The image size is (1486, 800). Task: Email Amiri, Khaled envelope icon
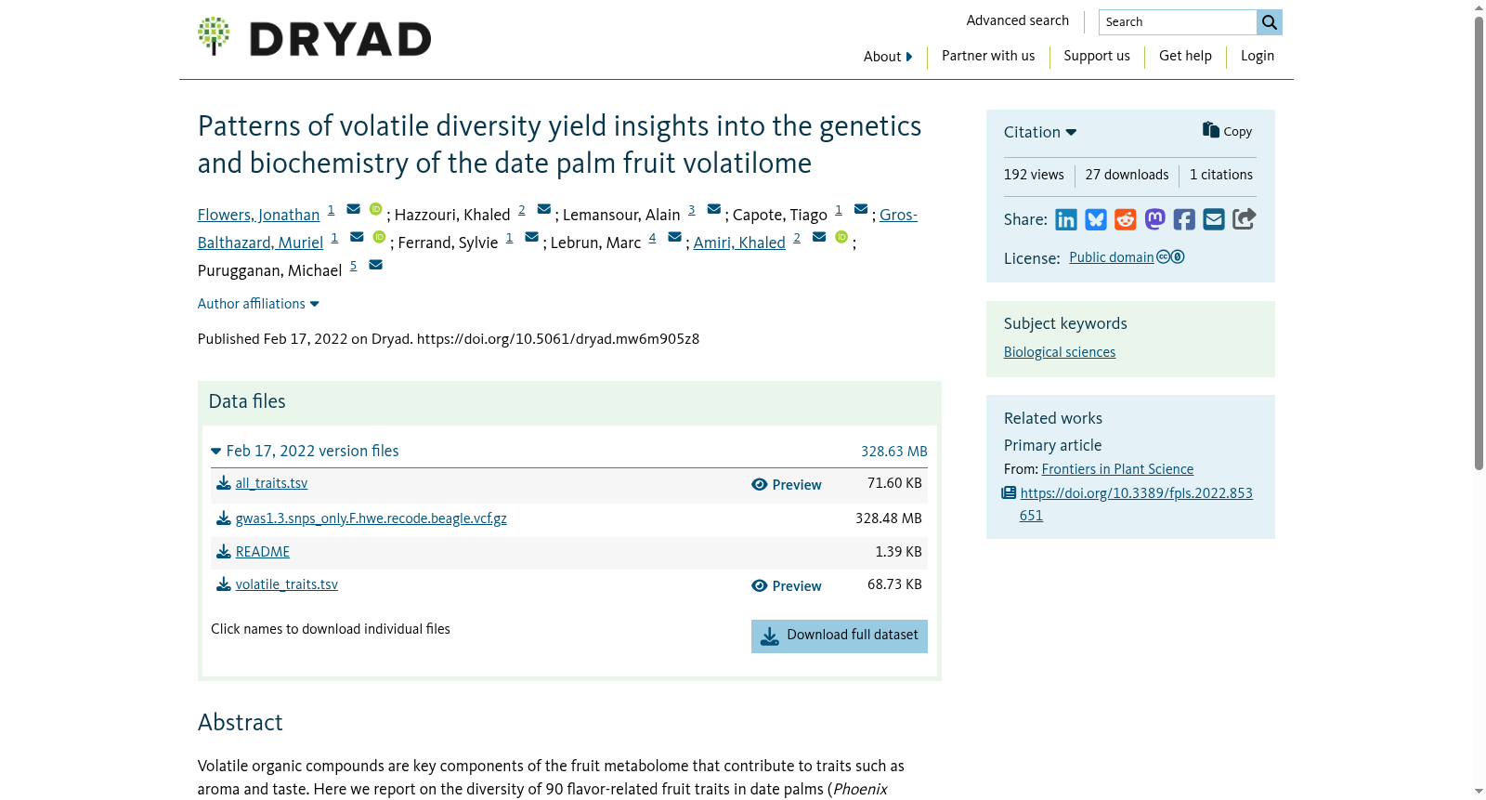pos(819,237)
